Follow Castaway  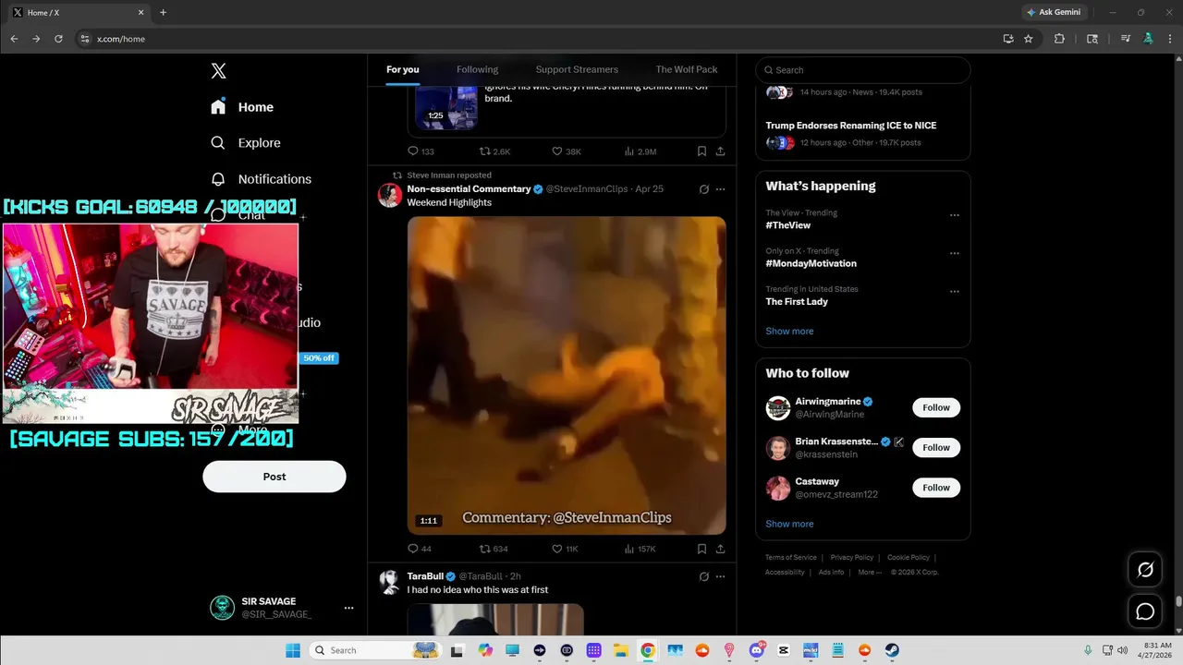[x=936, y=488]
